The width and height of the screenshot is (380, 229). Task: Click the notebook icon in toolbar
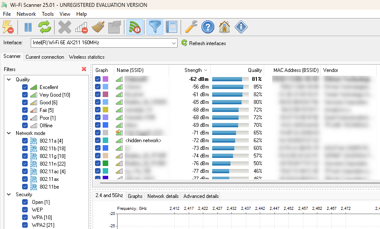coord(171,28)
